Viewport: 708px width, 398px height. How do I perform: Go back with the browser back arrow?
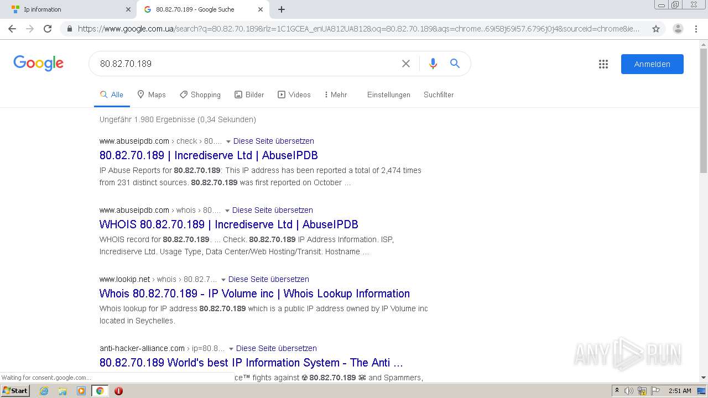12,29
